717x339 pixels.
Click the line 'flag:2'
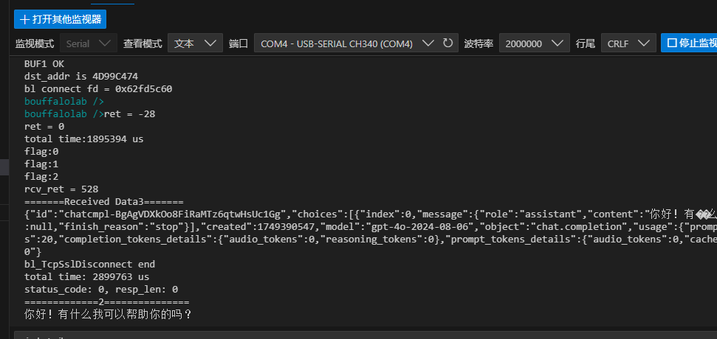pos(41,177)
